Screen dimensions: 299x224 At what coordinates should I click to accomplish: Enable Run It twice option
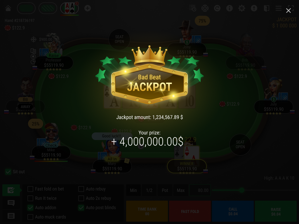[30, 198]
